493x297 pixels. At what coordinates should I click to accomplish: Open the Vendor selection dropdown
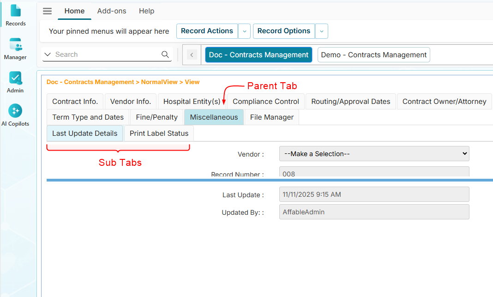(x=374, y=154)
